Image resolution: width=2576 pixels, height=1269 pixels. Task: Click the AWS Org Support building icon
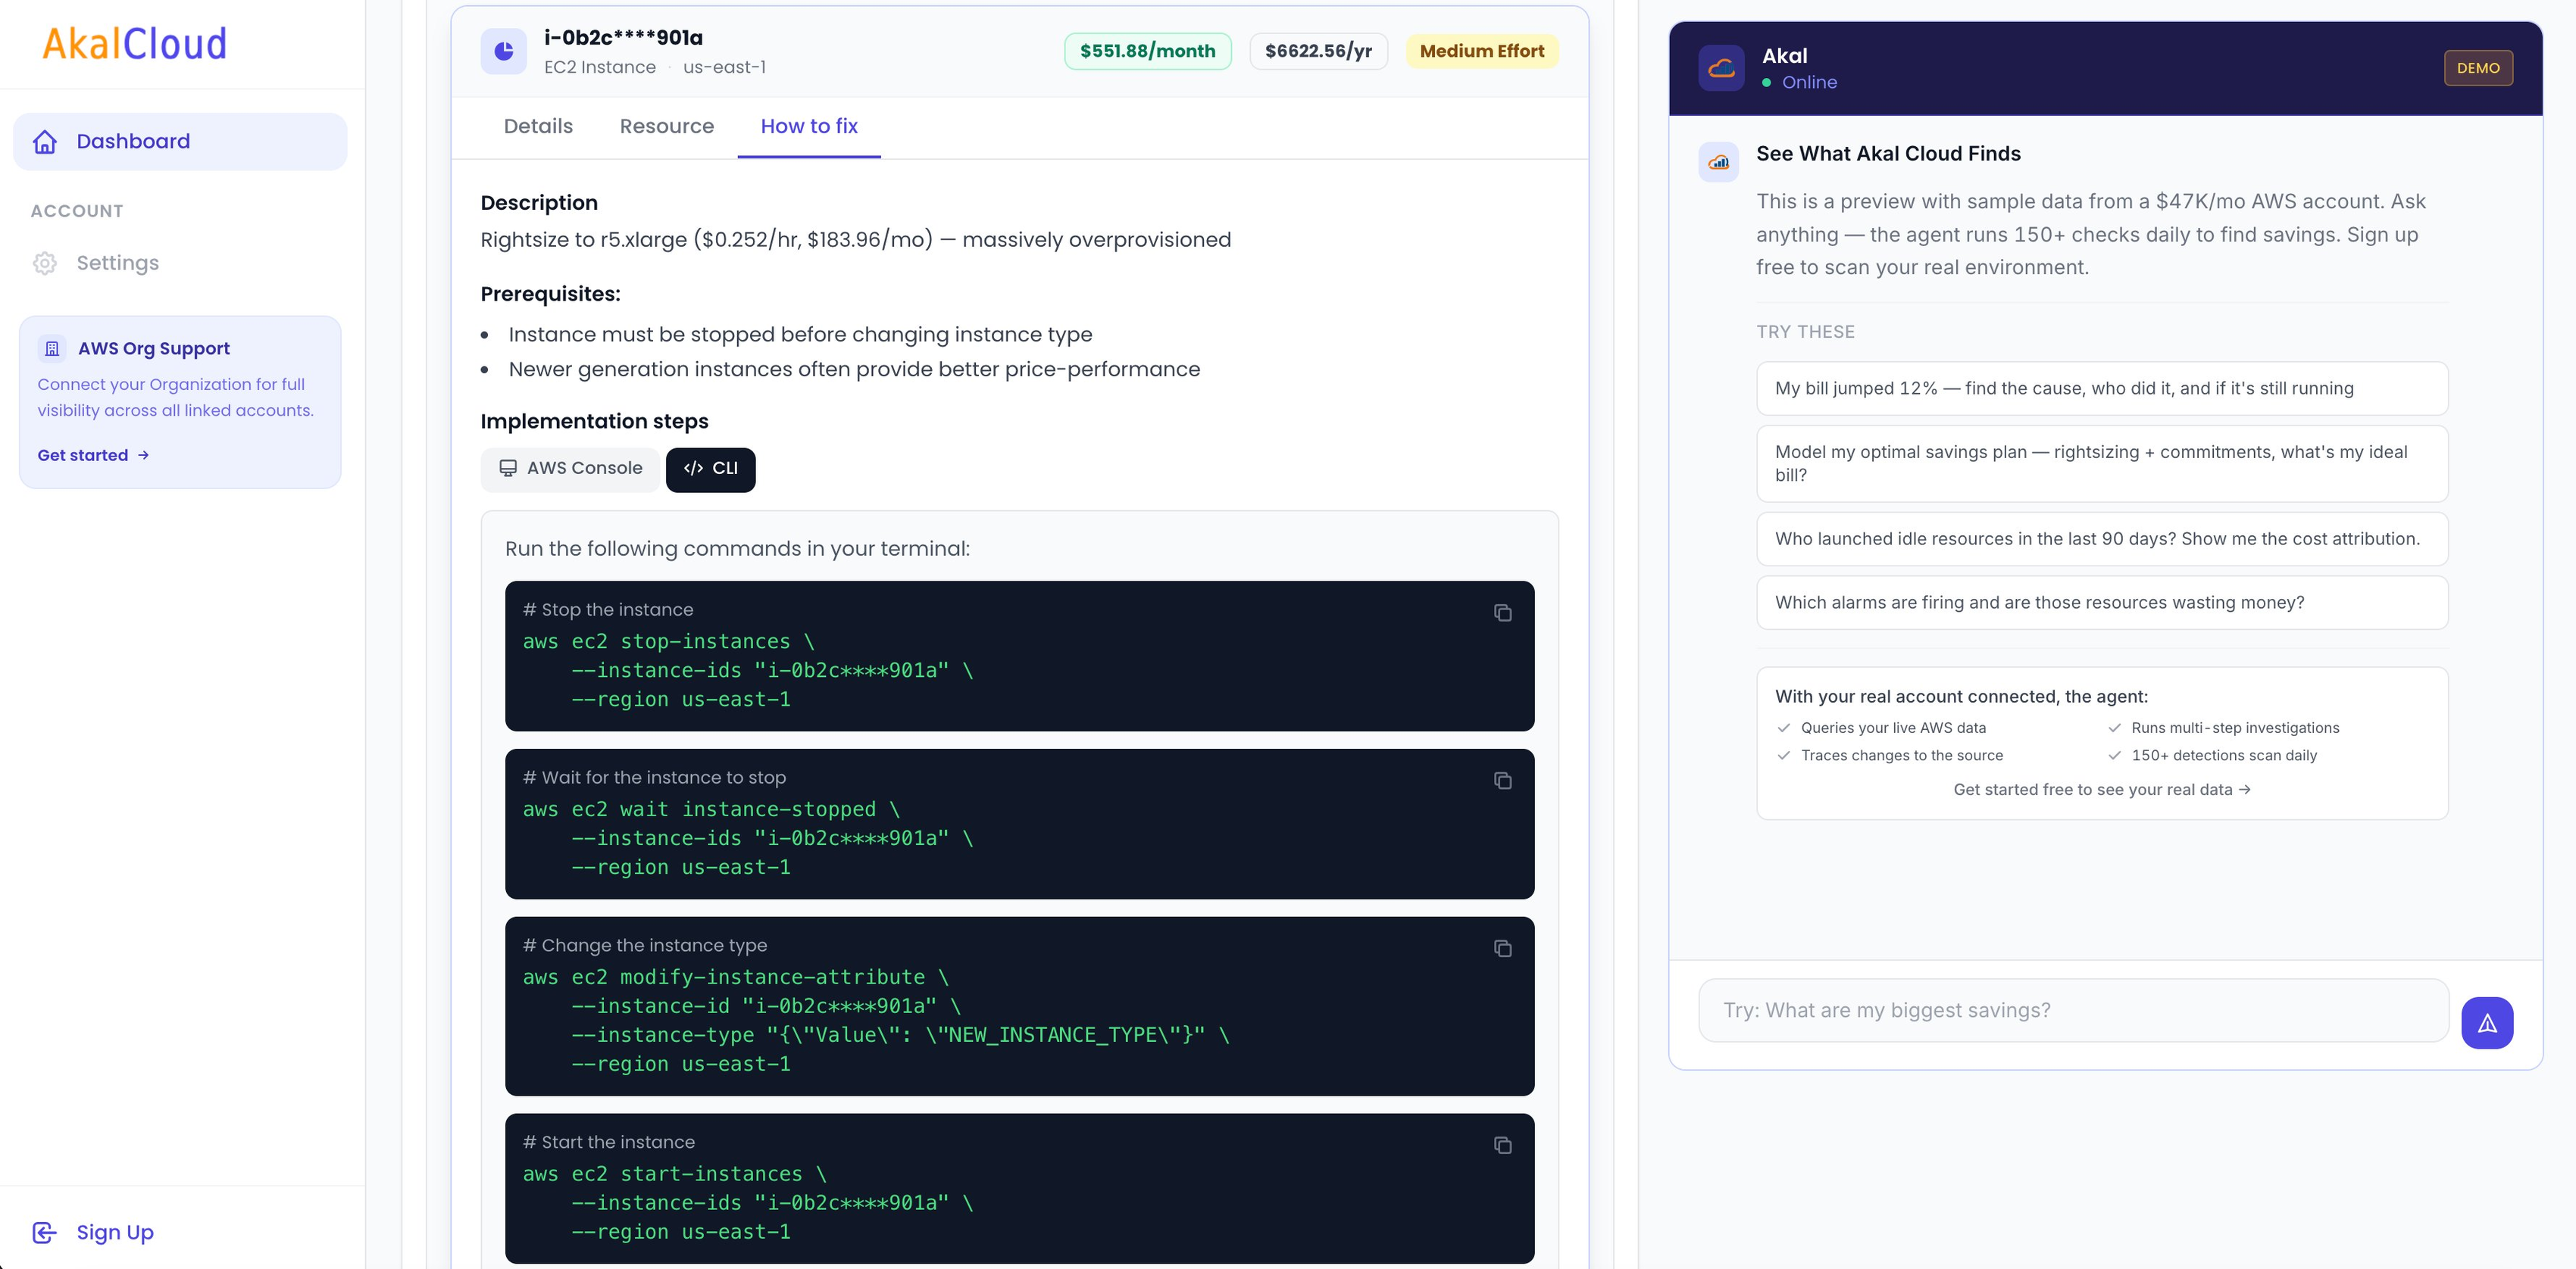point(52,349)
